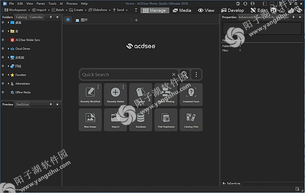This screenshot has height=193, width=305.
Task: Click into the Quick Search field
Action: 126,74
